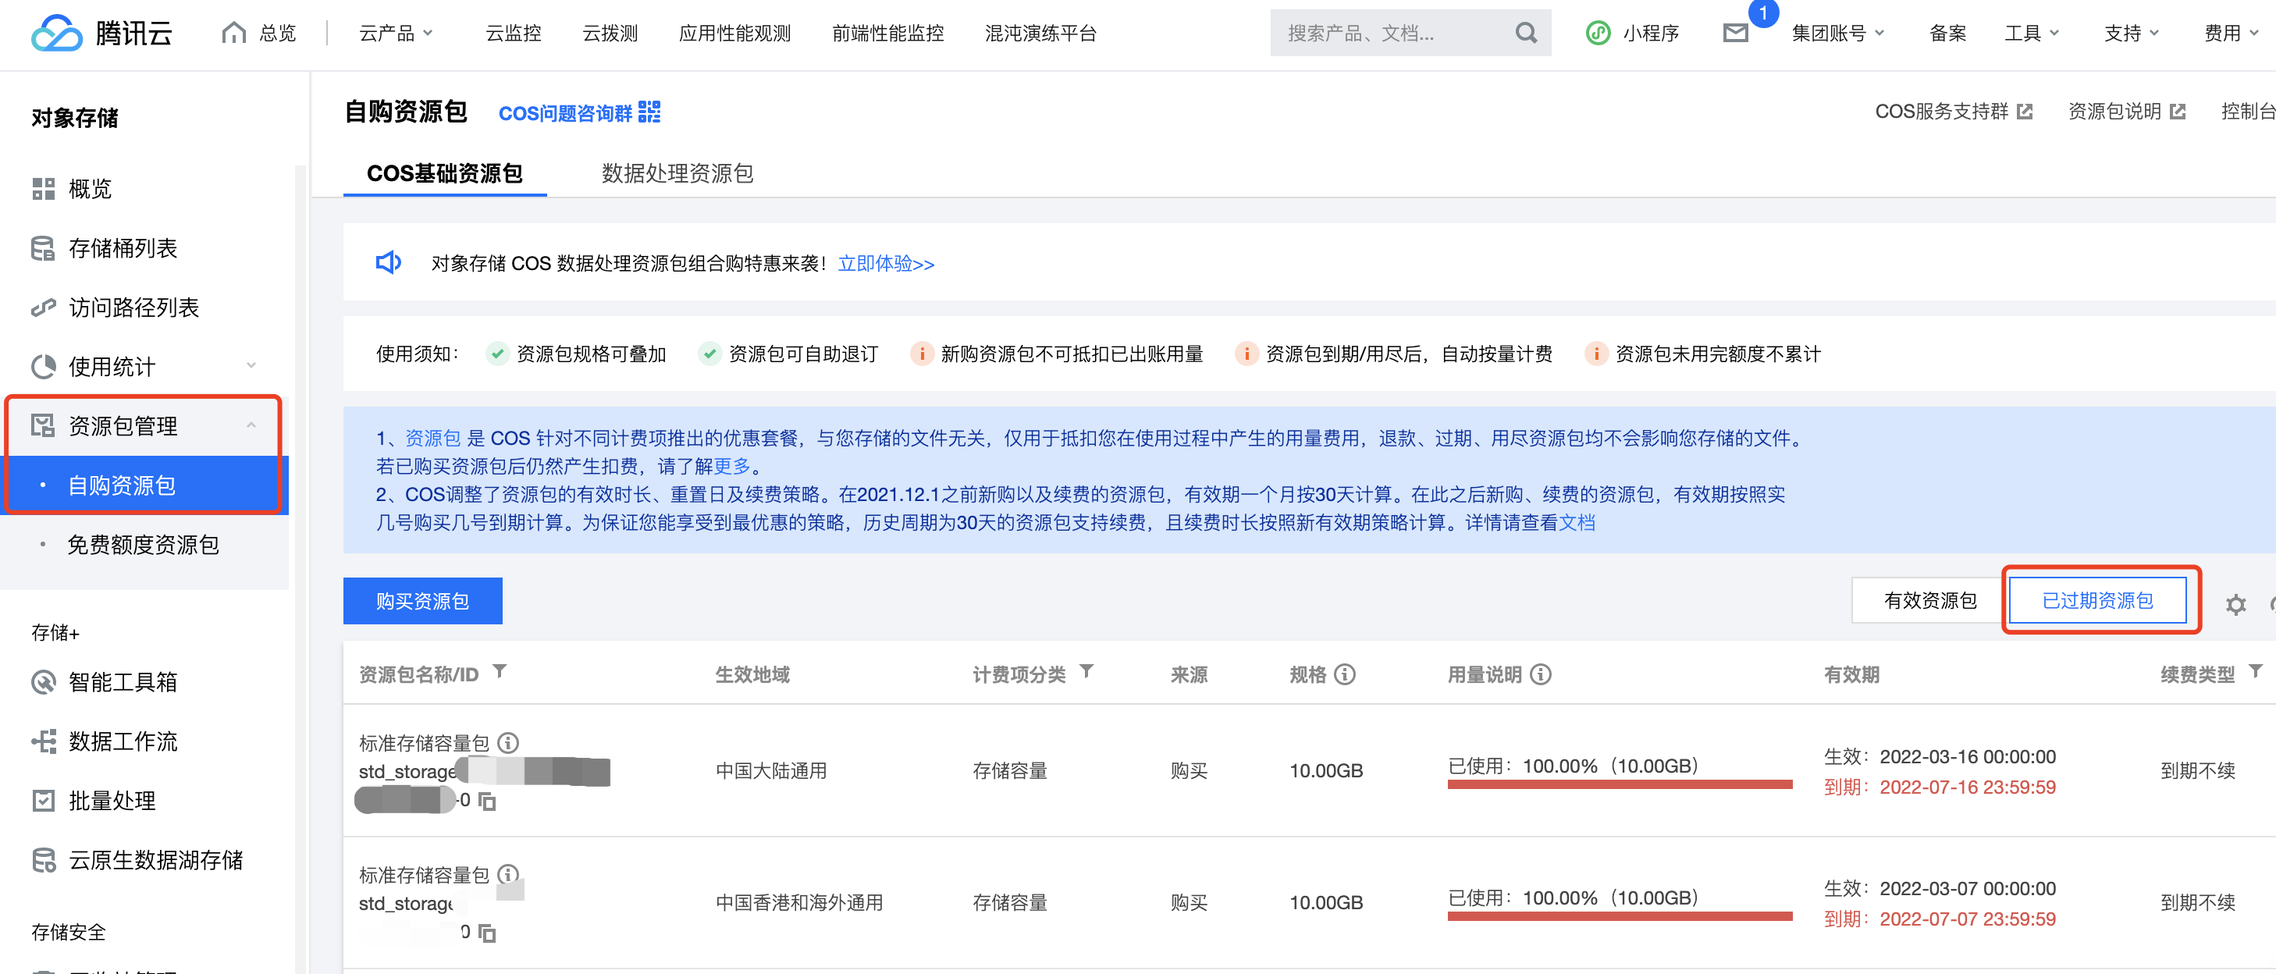Click info icon for 中国香港和海外通用 标准存储容量包
The width and height of the screenshot is (2276, 974).
click(508, 874)
